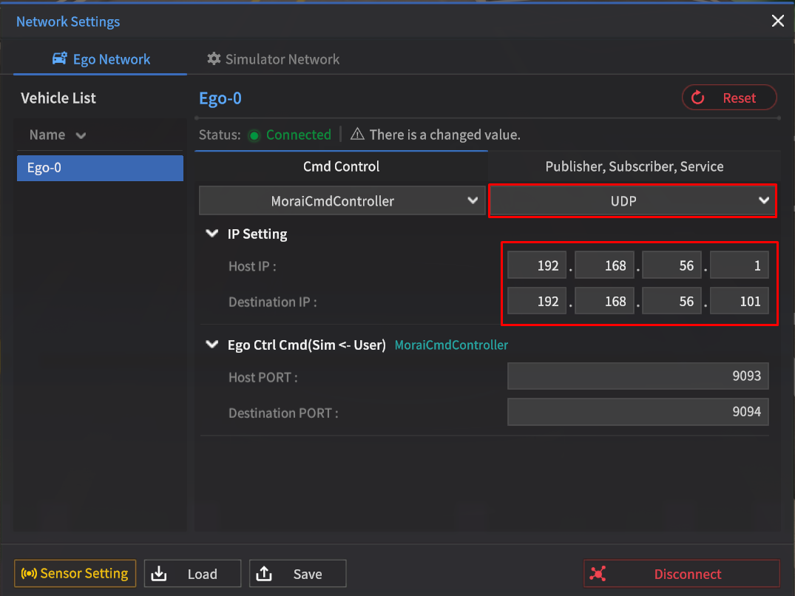Screen dimensions: 795x596
Task: Select the Ego Network tab
Action: point(101,59)
